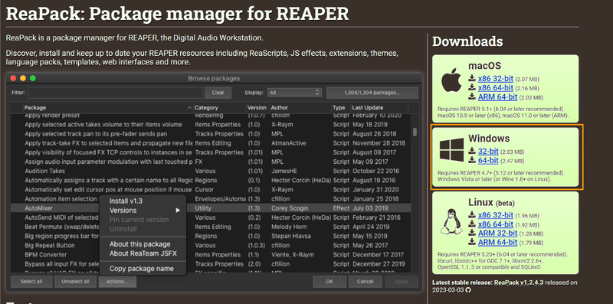Click the Apple logo in macOS downloads

pos(451,80)
